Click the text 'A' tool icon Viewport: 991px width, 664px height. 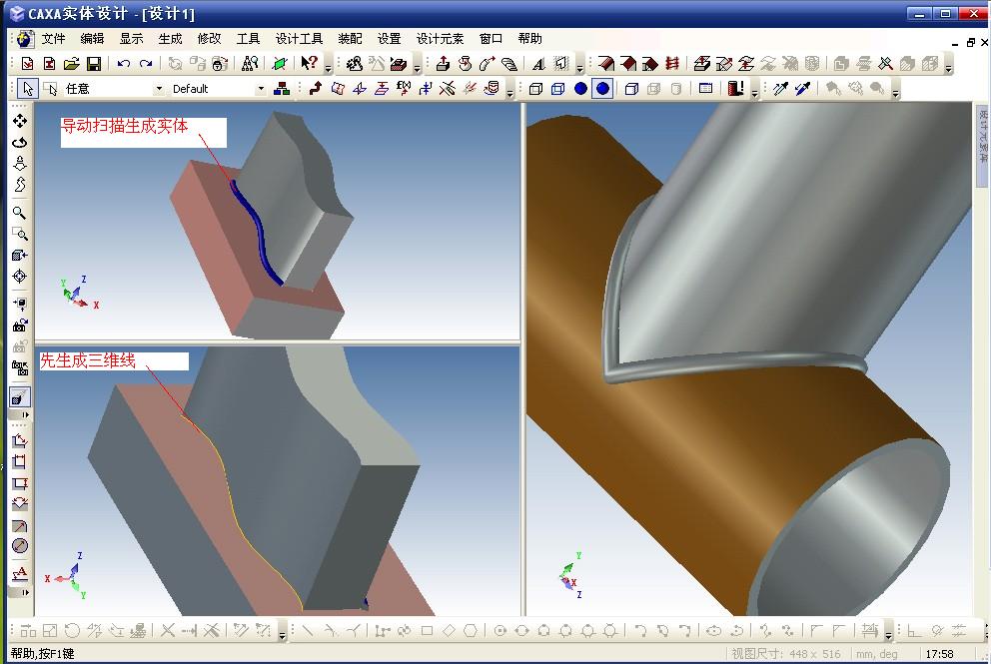(537, 63)
